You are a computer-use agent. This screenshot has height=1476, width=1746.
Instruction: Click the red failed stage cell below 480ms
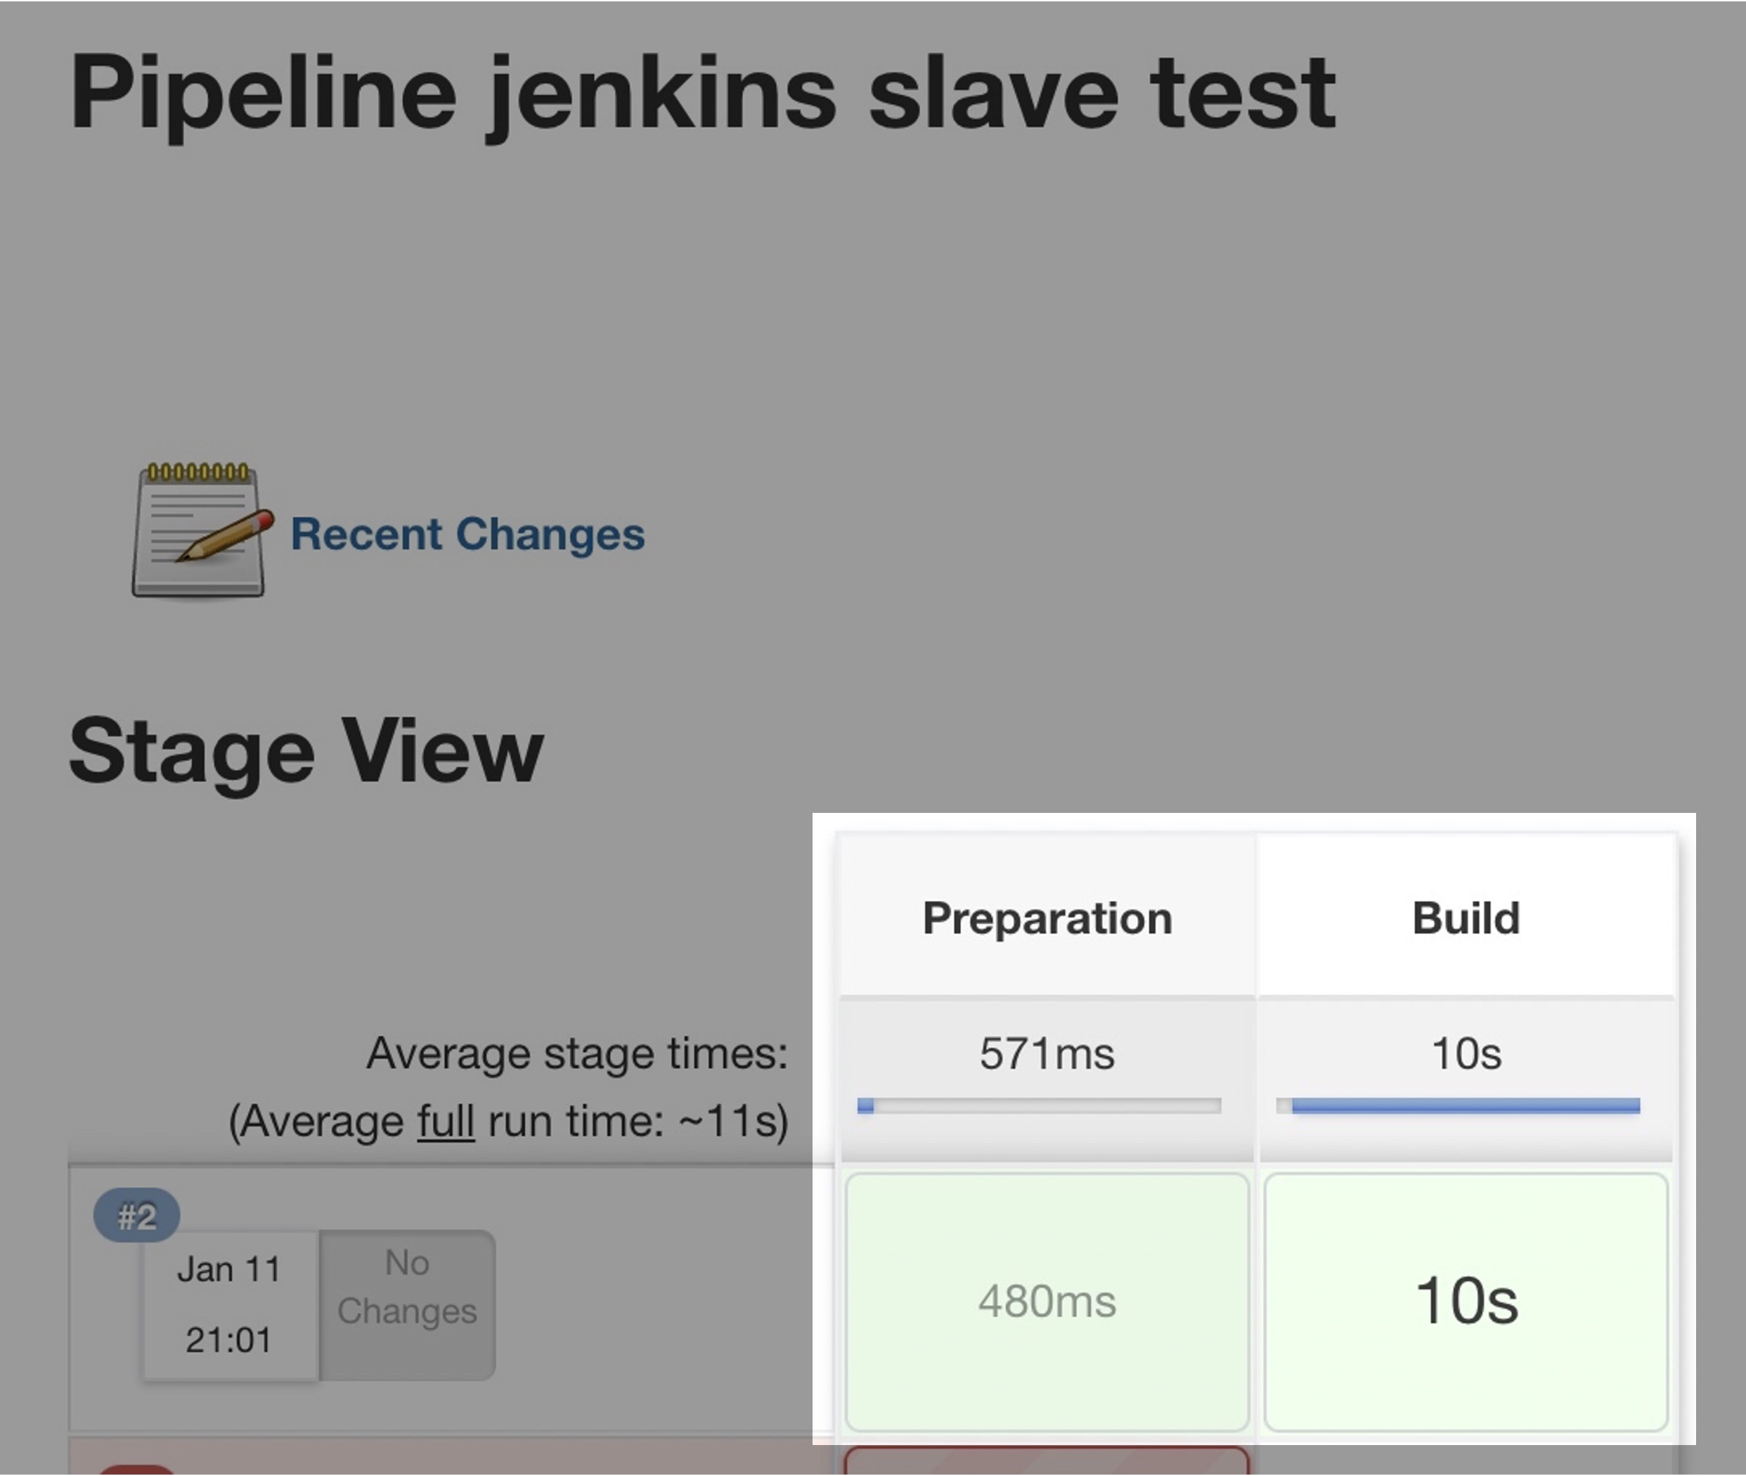click(x=1047, y=1461)
